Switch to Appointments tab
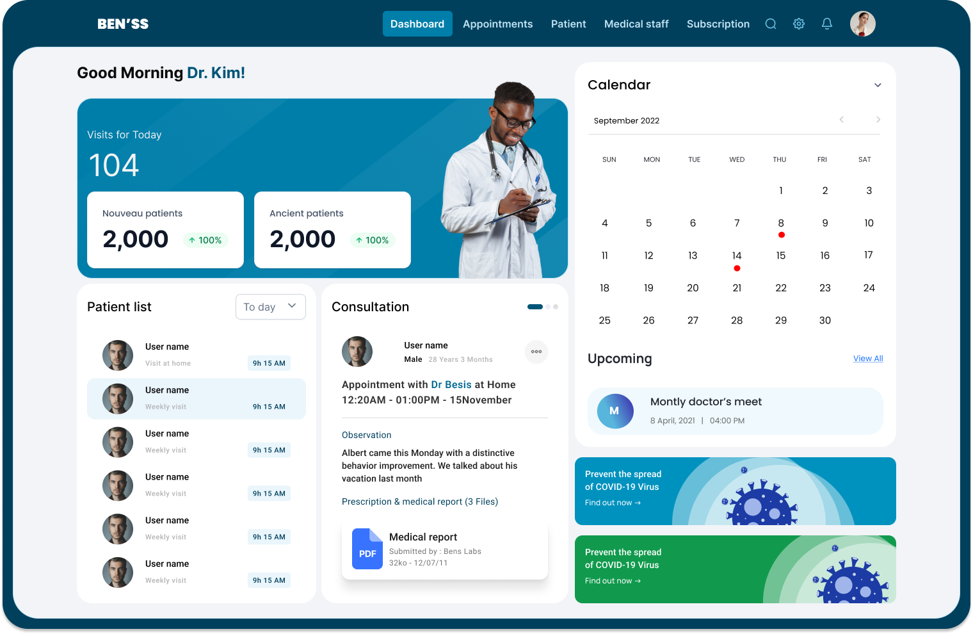973x634 pixels. click(497, 24)
